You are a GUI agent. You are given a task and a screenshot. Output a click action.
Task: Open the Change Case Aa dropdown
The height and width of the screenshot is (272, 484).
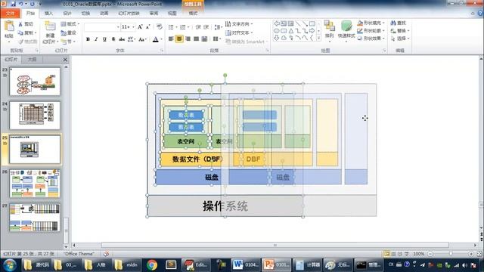click(142, 39)
